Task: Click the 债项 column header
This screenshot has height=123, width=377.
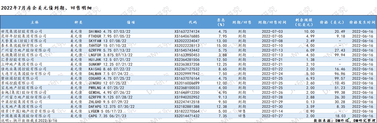Action: (x=131, y=22)
